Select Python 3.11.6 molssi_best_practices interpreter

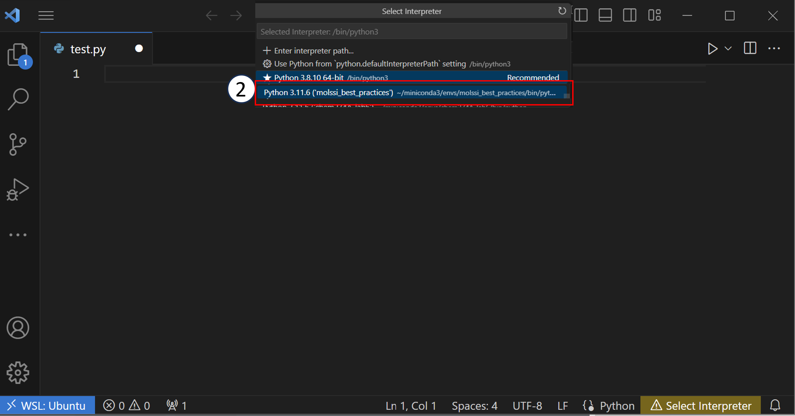coord(412,92)
